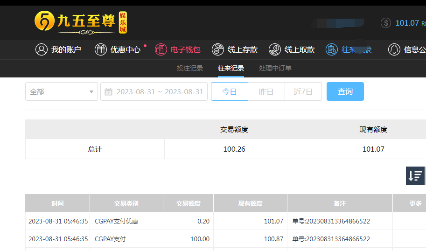Switch to the 投注记录 tab
426x251 pixels.
[x=190, y=68]
